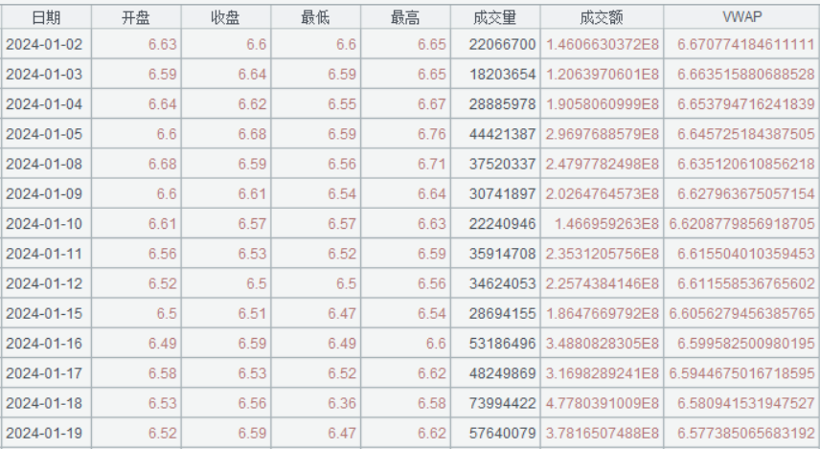Click turnover value 2.9697688579E8
Viewport: 820px width, 449px height.
(x=603, y=134)
